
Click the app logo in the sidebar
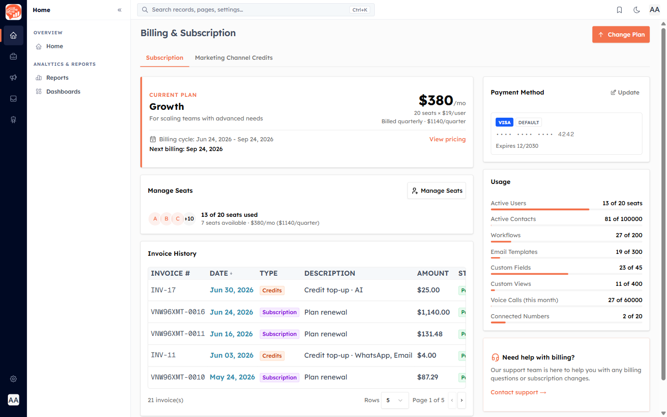click(13, 12)
